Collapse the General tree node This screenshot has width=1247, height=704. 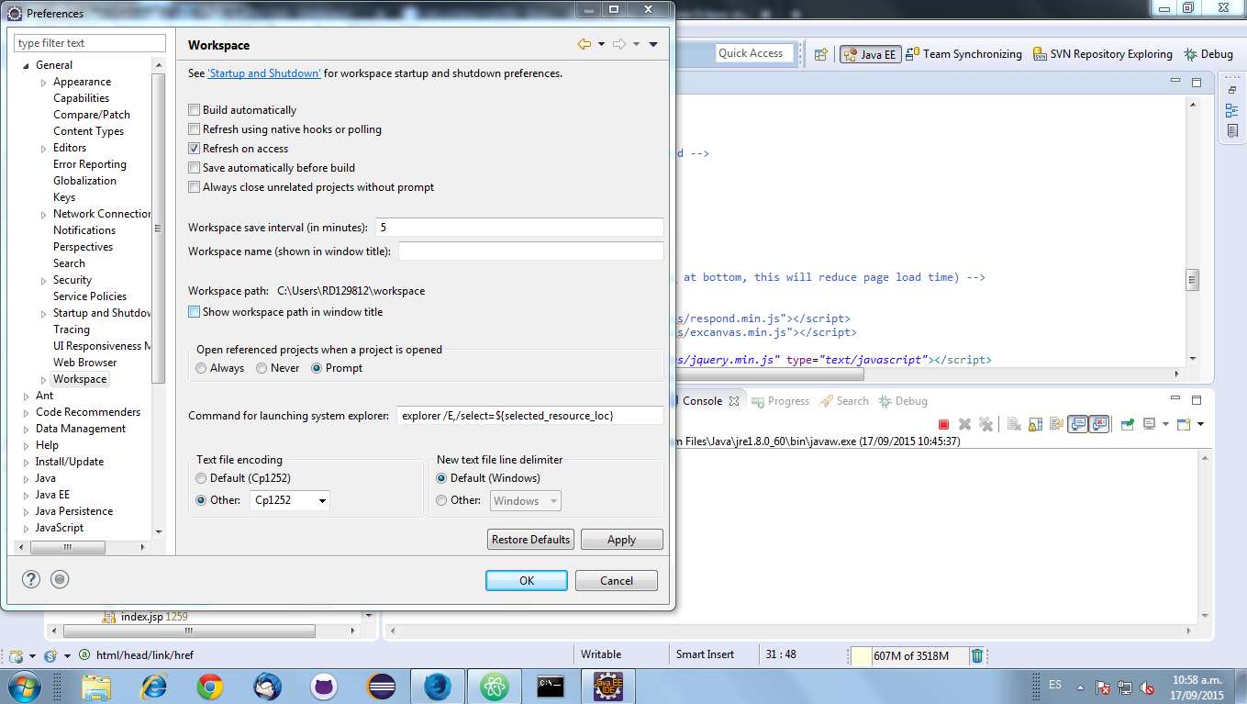pyautogui.click(x=27, y=66)
